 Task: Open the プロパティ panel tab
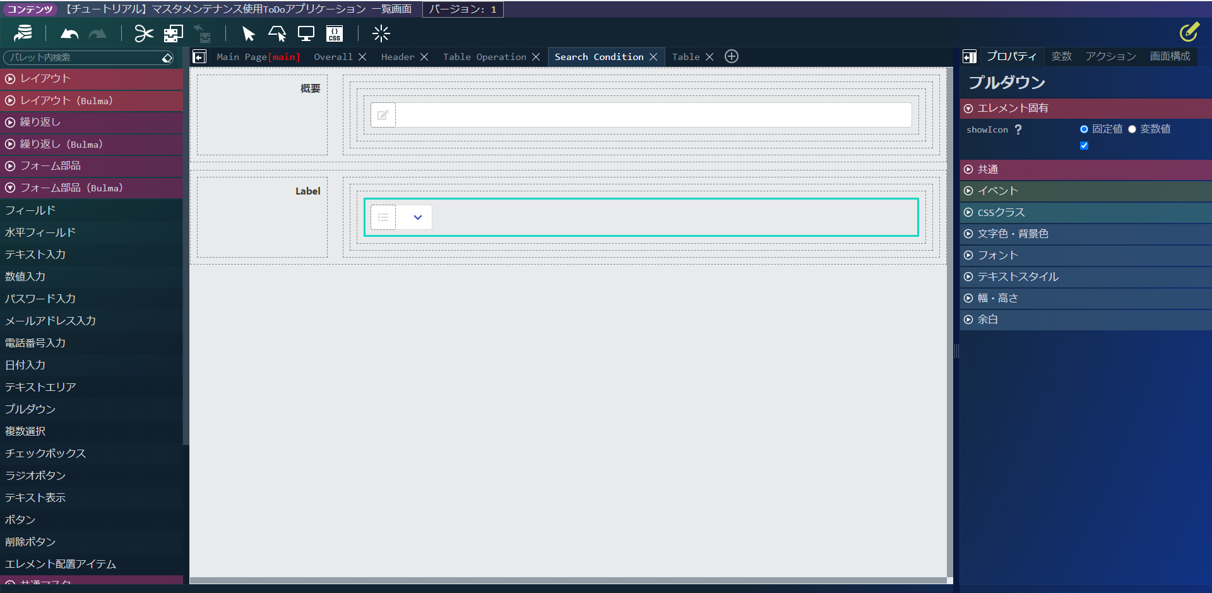pos(1011,56)
